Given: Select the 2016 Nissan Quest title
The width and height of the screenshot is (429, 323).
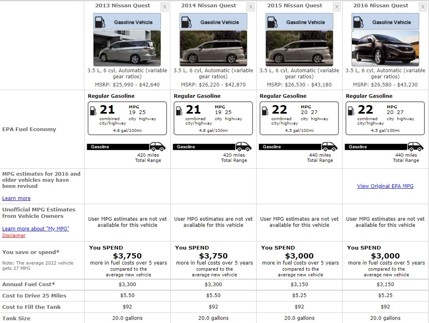Looking at the screenshot, I should 381,5.
